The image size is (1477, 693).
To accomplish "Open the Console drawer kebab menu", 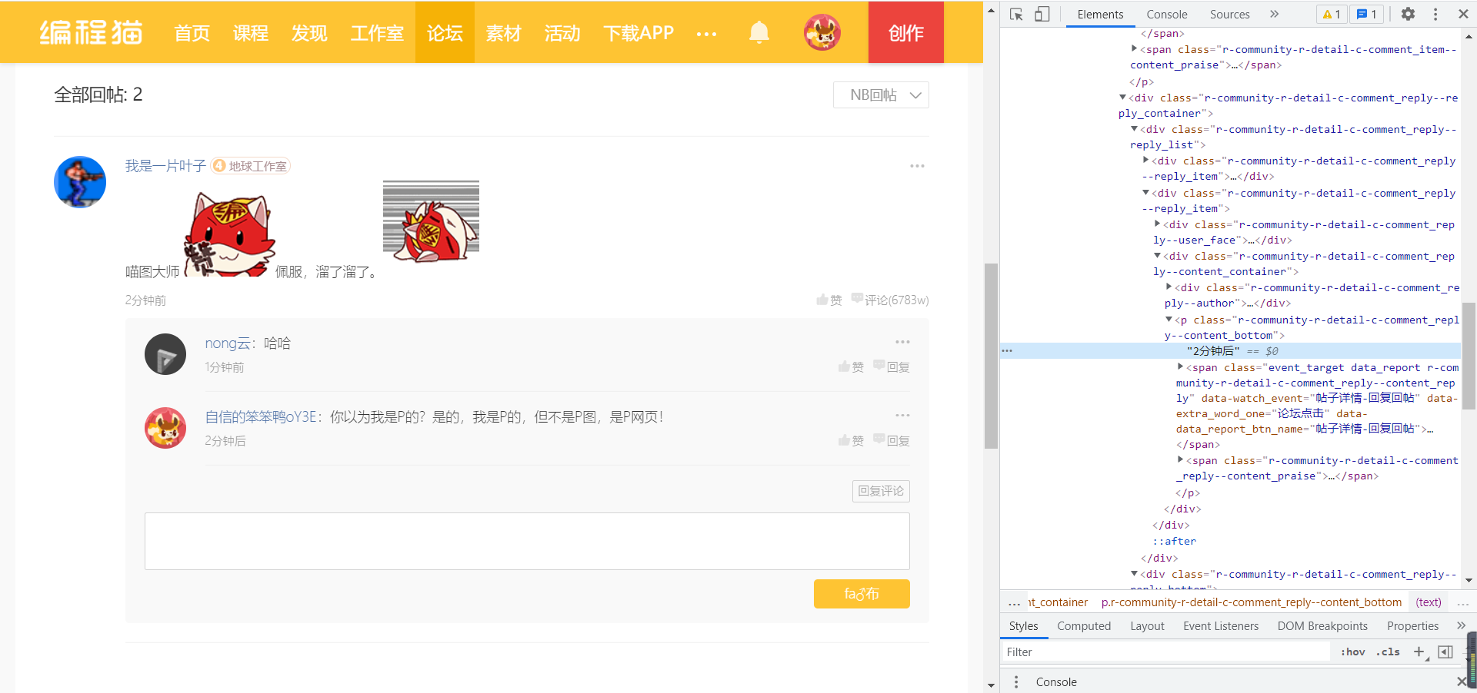I will point(1016,681).
